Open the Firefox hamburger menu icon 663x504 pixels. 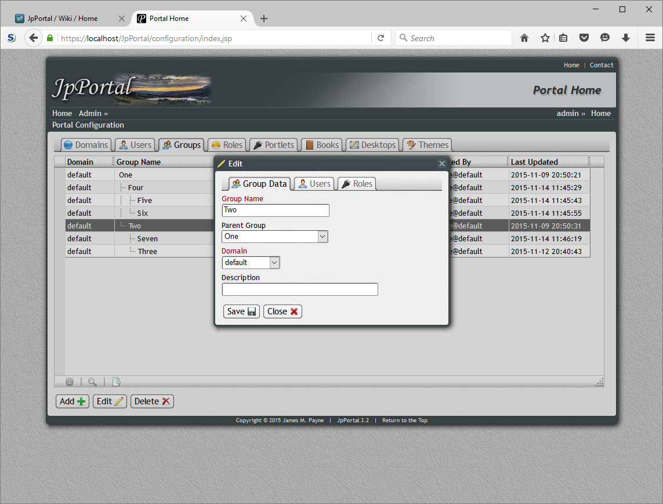[x=650, y=38]
